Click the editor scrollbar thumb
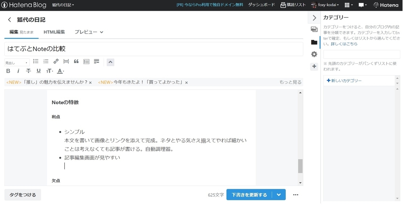404x210 pixels. coord(300,166)
